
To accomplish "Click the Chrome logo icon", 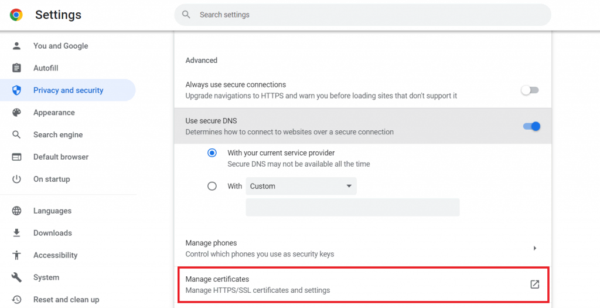I will click(16, 15).
